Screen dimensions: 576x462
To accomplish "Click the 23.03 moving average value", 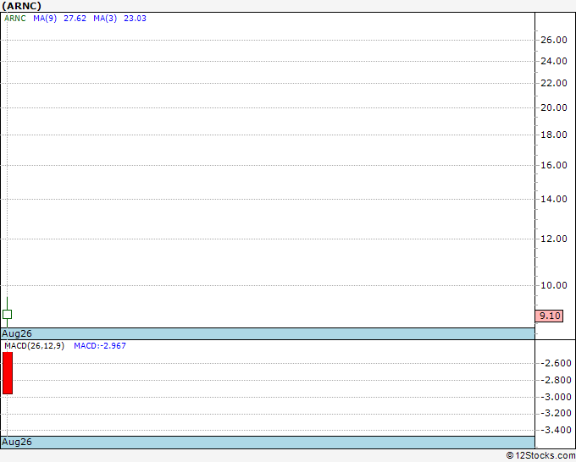I will pos(136,19).
